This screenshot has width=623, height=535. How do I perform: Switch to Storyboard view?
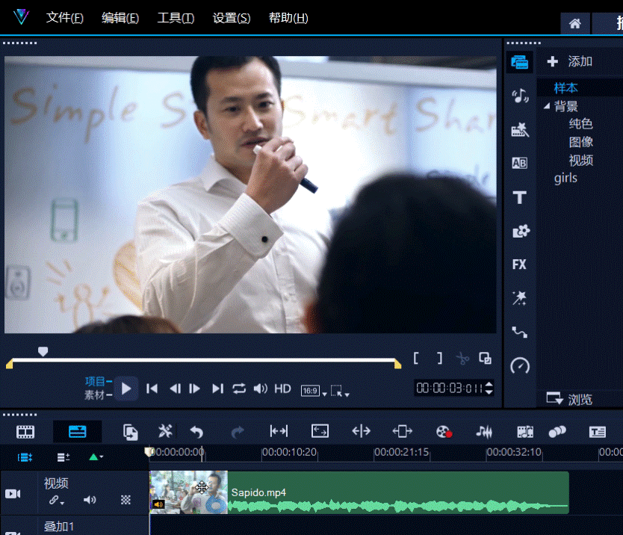(x=25, y=432)
